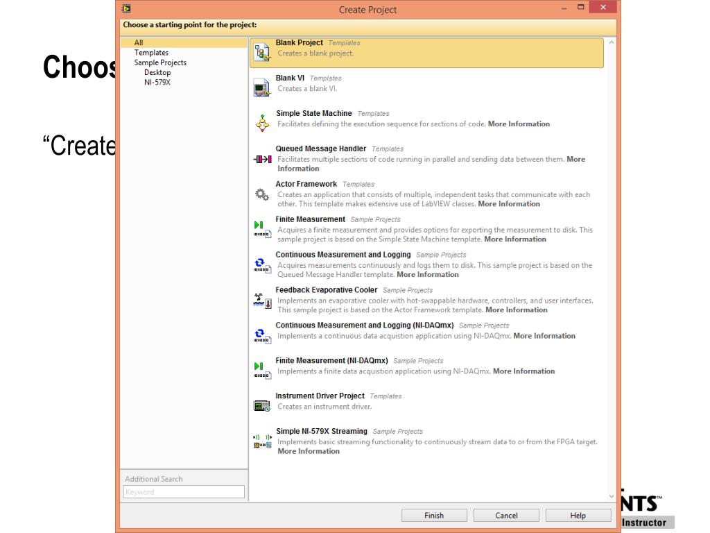Open More Information for Feedback Evaporative Cooler
710x533 pixels.
pyautogui.click(x=517, y=310)
